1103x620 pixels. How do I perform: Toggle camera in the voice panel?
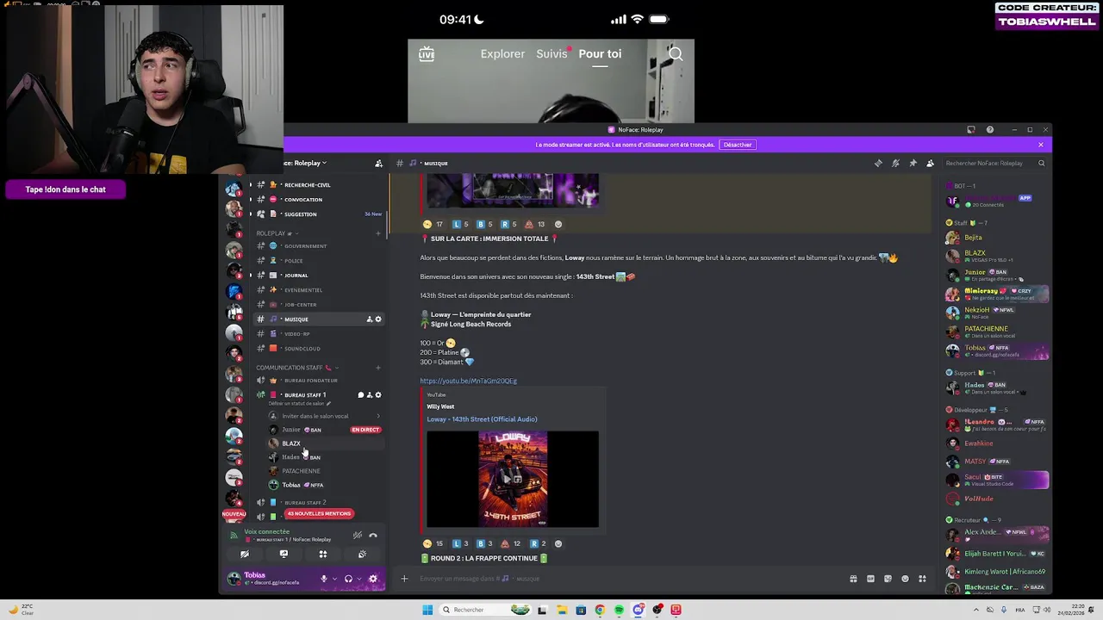tap(244, 555)
